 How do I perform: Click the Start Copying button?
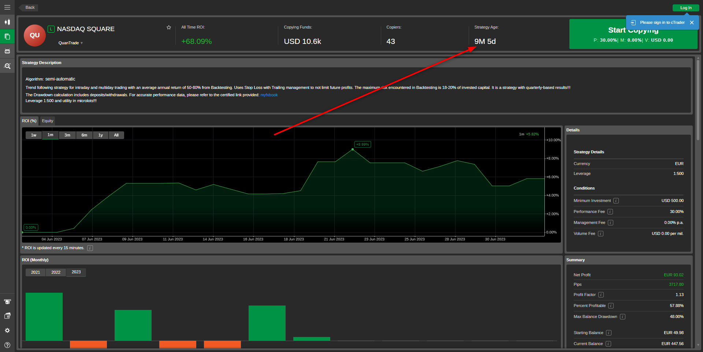[633, 34]
